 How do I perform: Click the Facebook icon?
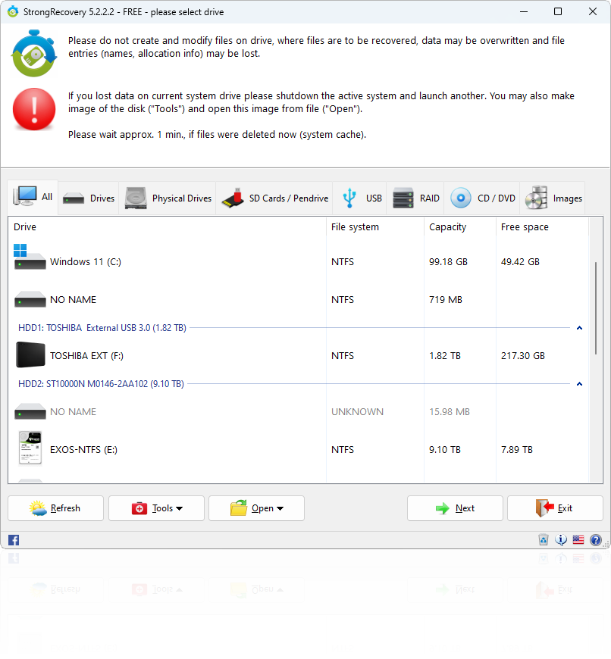[x=14, y=540]
